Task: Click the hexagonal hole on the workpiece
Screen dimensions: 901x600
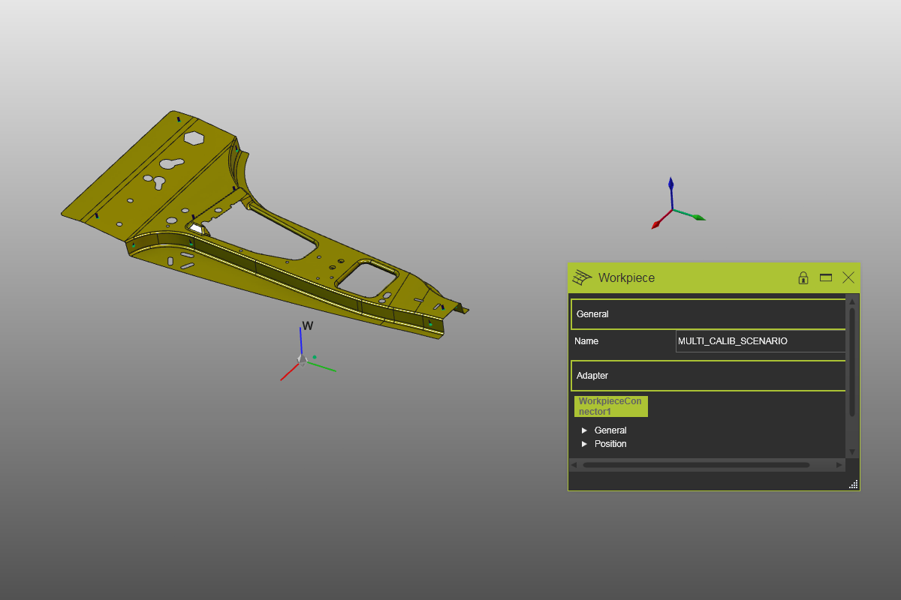Action: [x=194, y=138]
